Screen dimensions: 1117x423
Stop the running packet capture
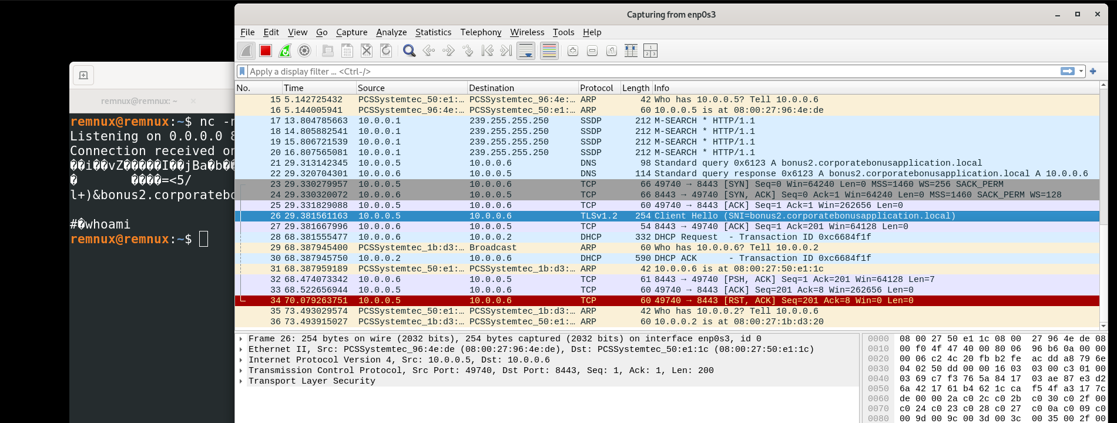[266, 51]
